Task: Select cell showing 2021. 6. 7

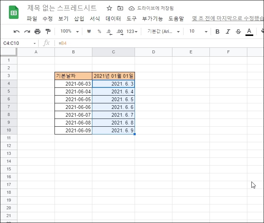Action: (113, 115)
